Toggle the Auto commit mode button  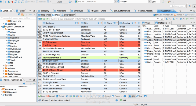click(x=60, y=2)
